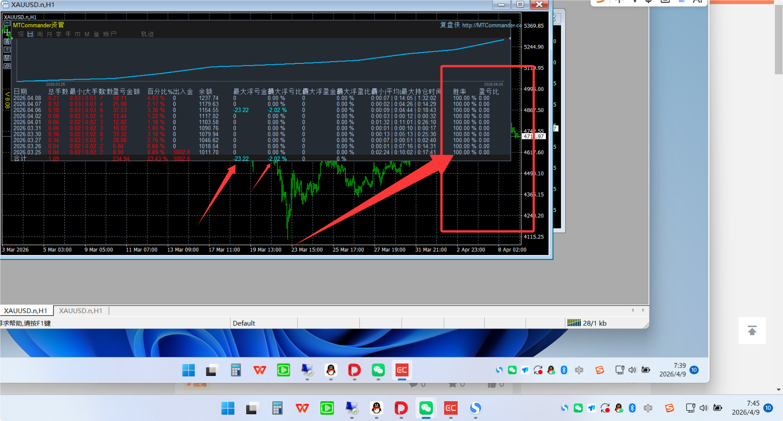Click the 28/1 kb connection status

[x=595, y=323]
